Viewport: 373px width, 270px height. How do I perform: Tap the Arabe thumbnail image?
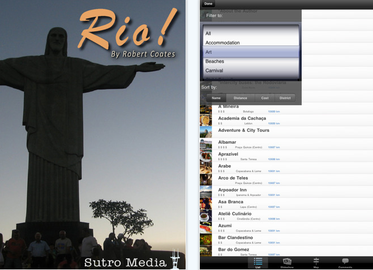(x=206, y=168)
